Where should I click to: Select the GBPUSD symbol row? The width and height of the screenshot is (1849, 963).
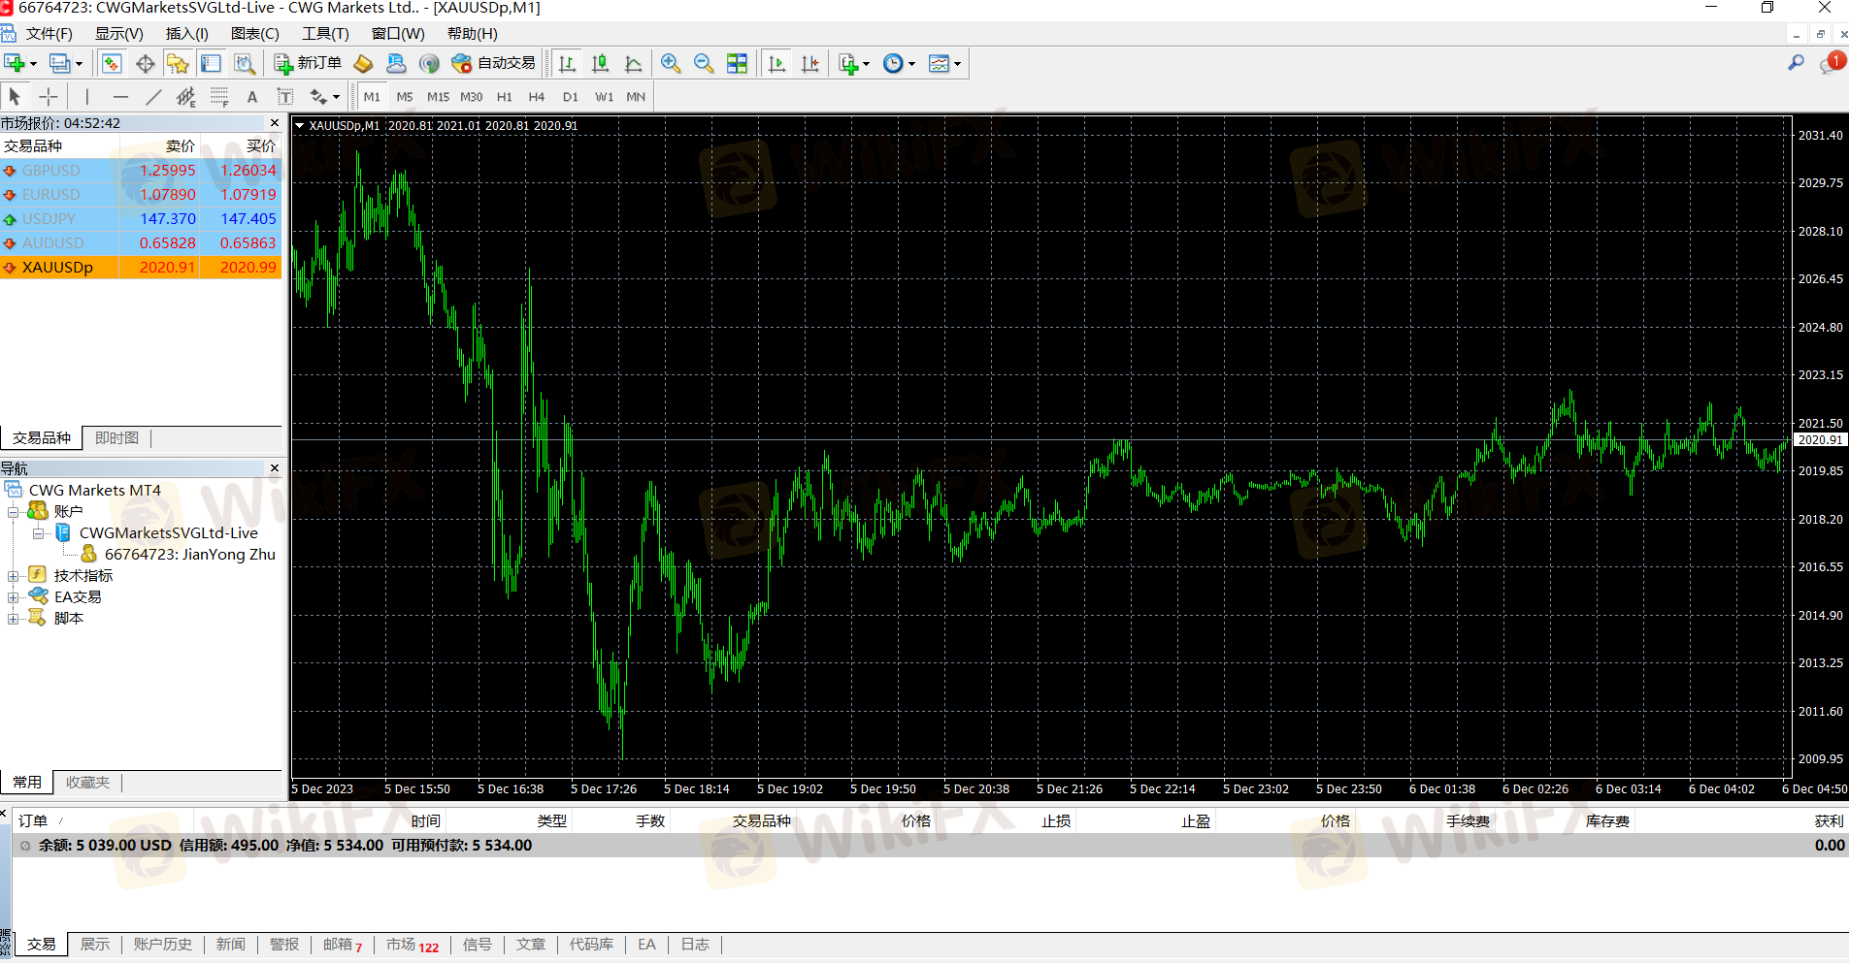(x=141, y=171)
